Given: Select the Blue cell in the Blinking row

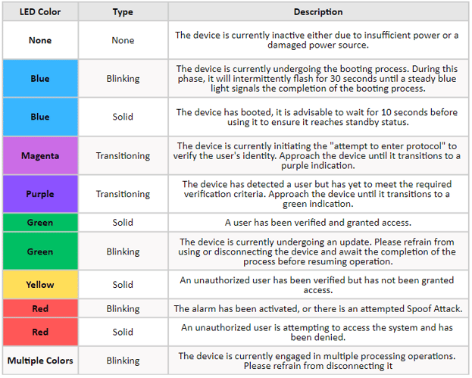Looking at the screenshot, I should tap(40, 78).
